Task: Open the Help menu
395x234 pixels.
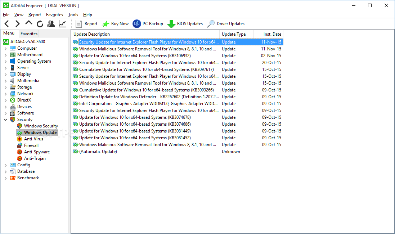Action: click(87, 15)
